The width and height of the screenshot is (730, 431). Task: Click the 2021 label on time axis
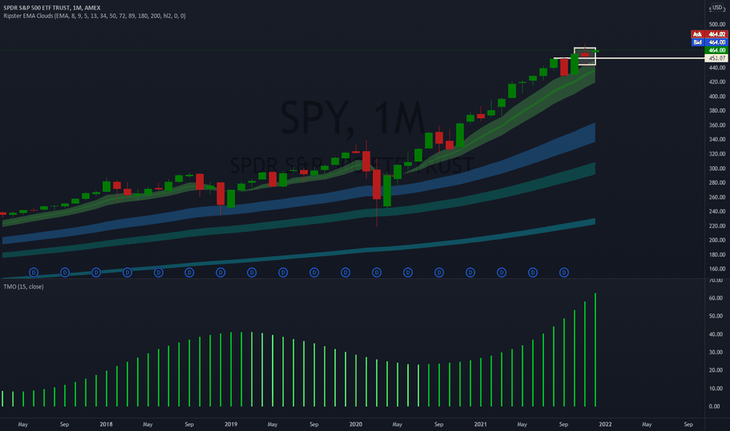pyautogui.click(x=480, y=424)
